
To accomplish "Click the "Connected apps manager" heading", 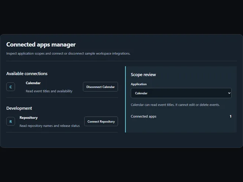I will (41, 45).
